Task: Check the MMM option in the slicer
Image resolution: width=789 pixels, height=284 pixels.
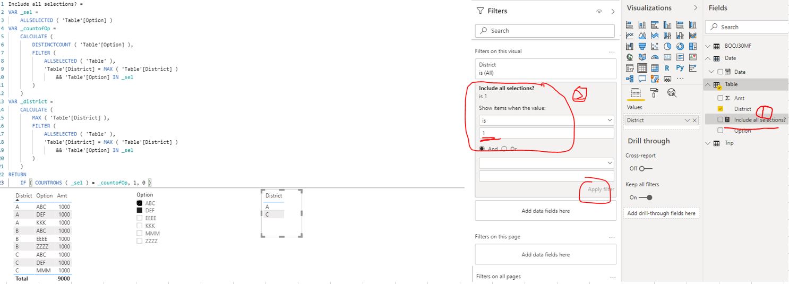Action: point(140,233)
